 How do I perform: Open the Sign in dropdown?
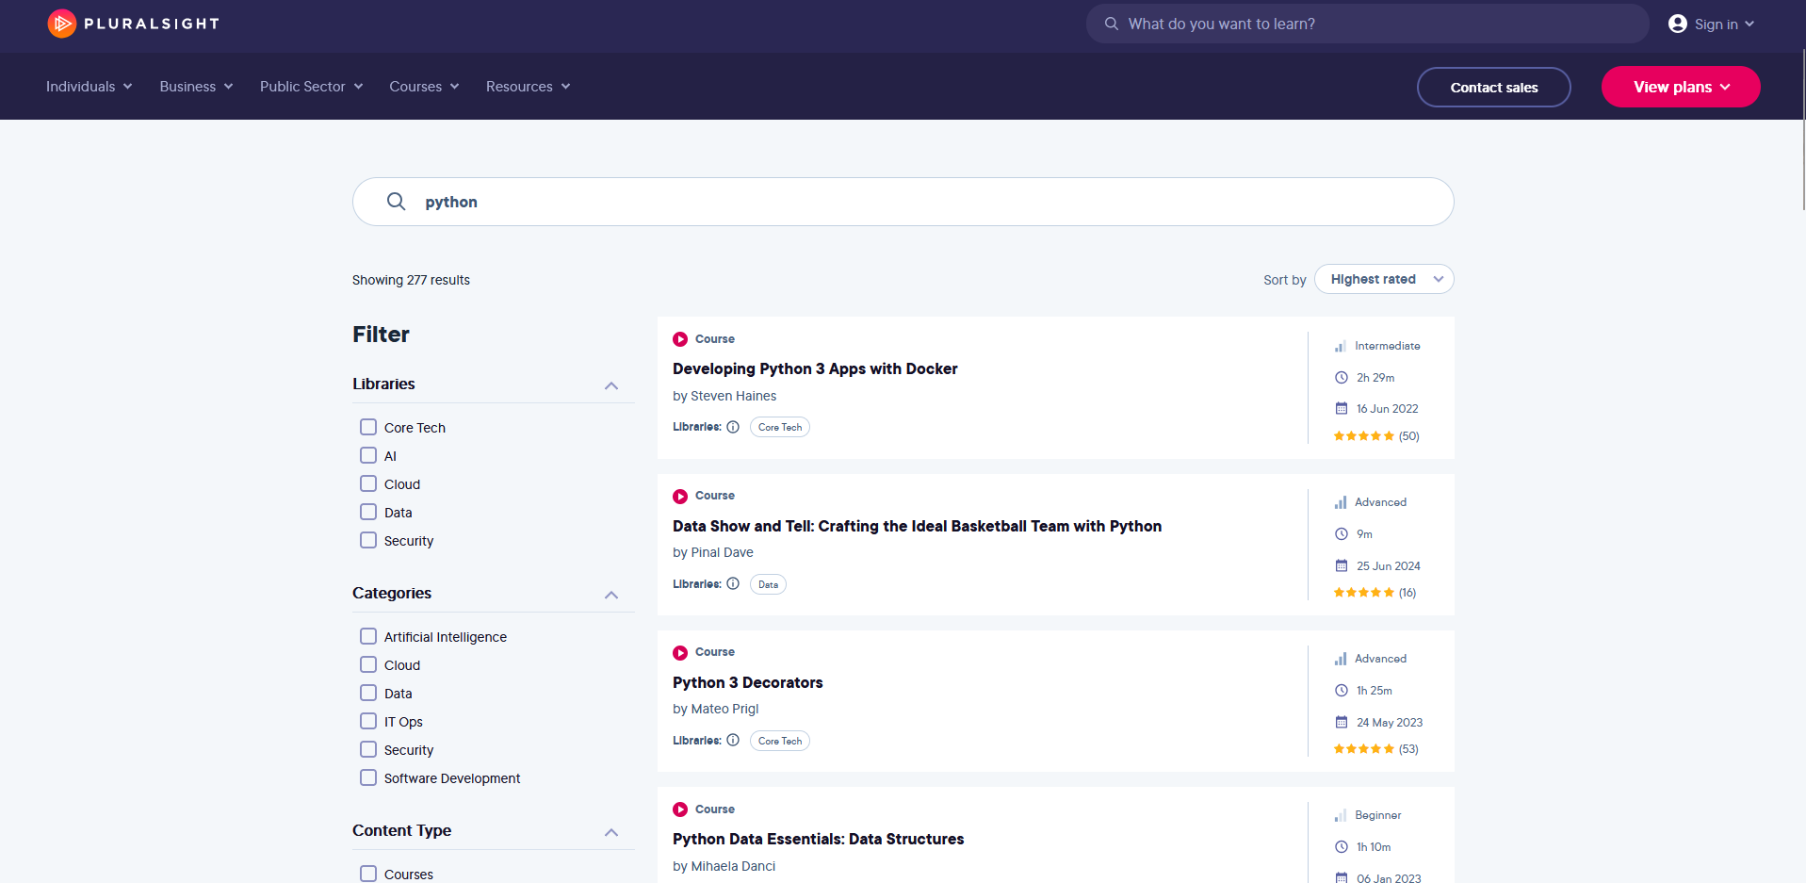coord(1712,24)
